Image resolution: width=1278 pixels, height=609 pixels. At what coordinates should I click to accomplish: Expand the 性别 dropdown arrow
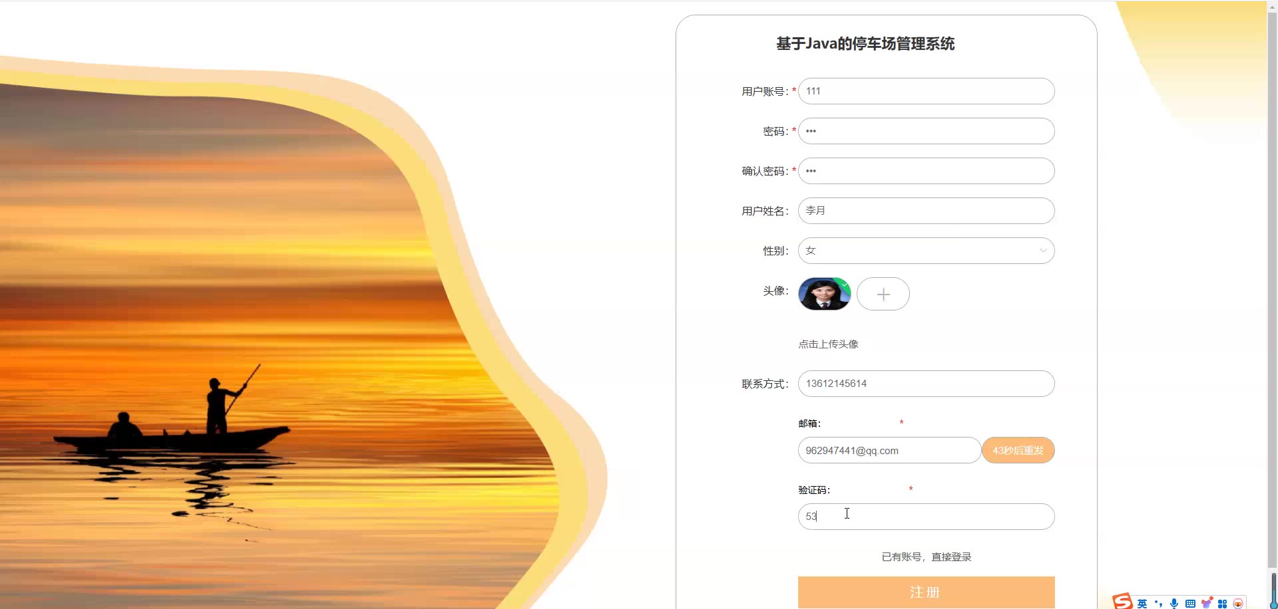1043,251
